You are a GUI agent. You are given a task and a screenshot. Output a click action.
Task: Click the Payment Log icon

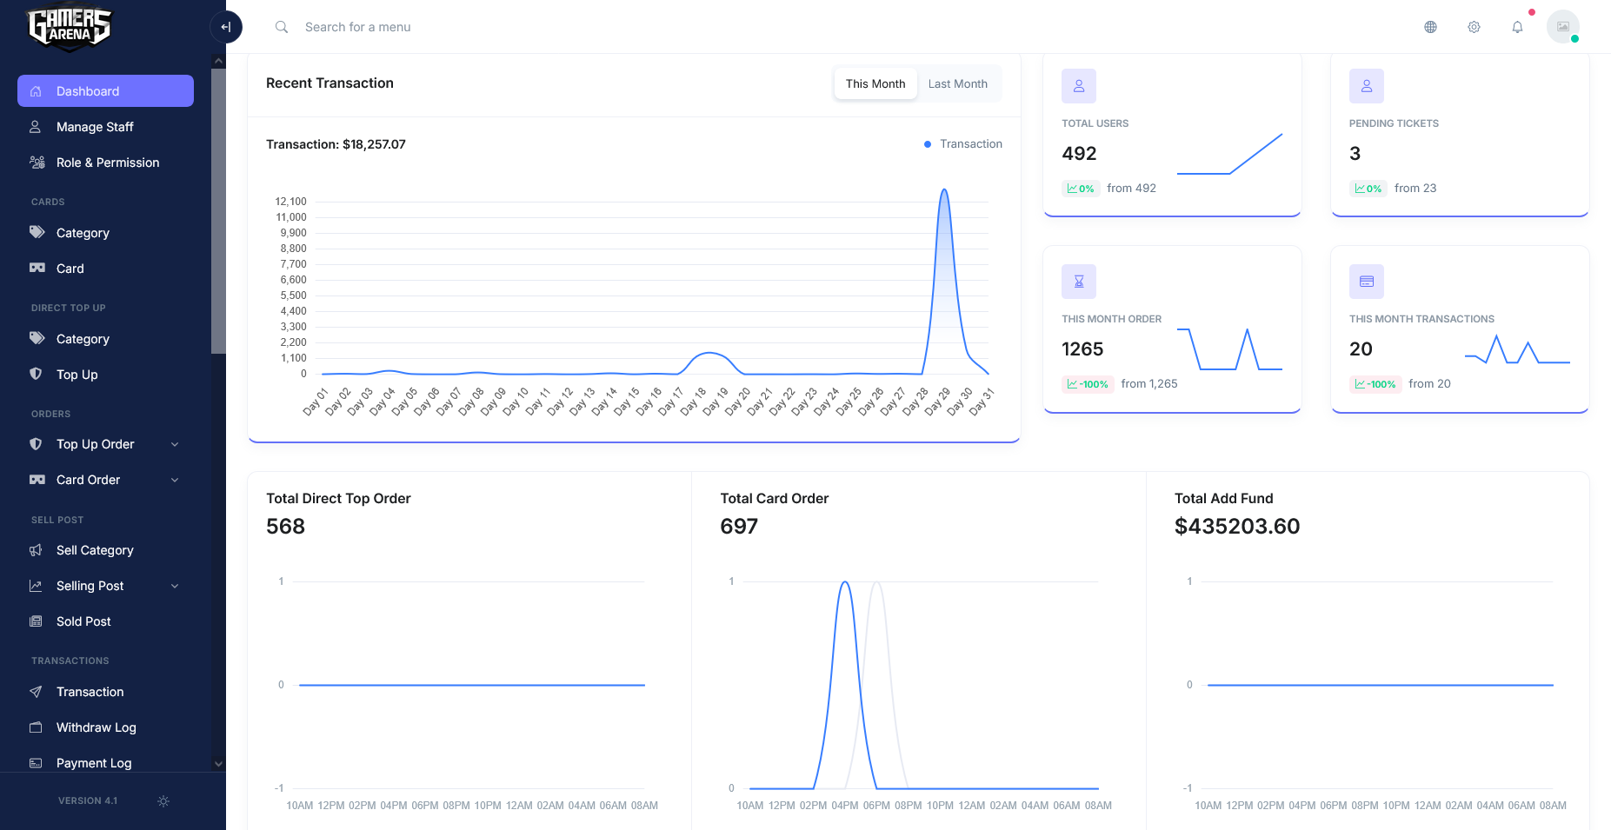36,763
